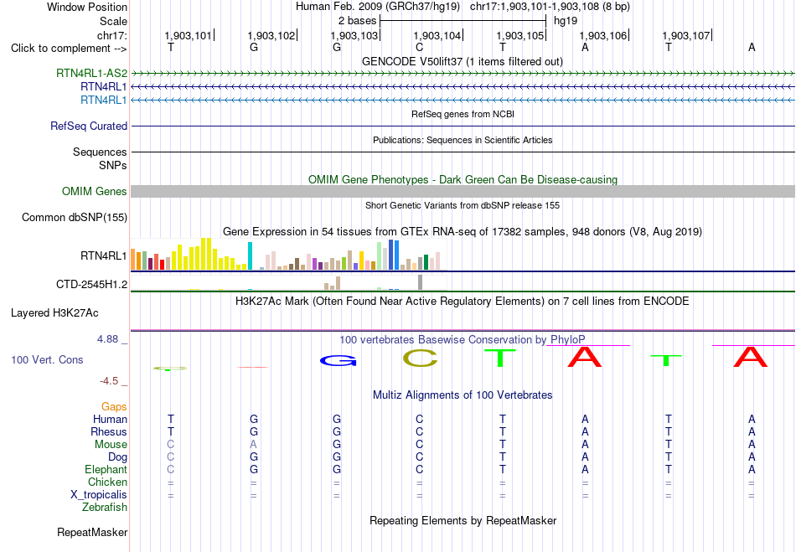Click the RTN4RL1 GTEx expression bar chart
Image resolution: width=796 pixels, height=552 pixels.
288,254
